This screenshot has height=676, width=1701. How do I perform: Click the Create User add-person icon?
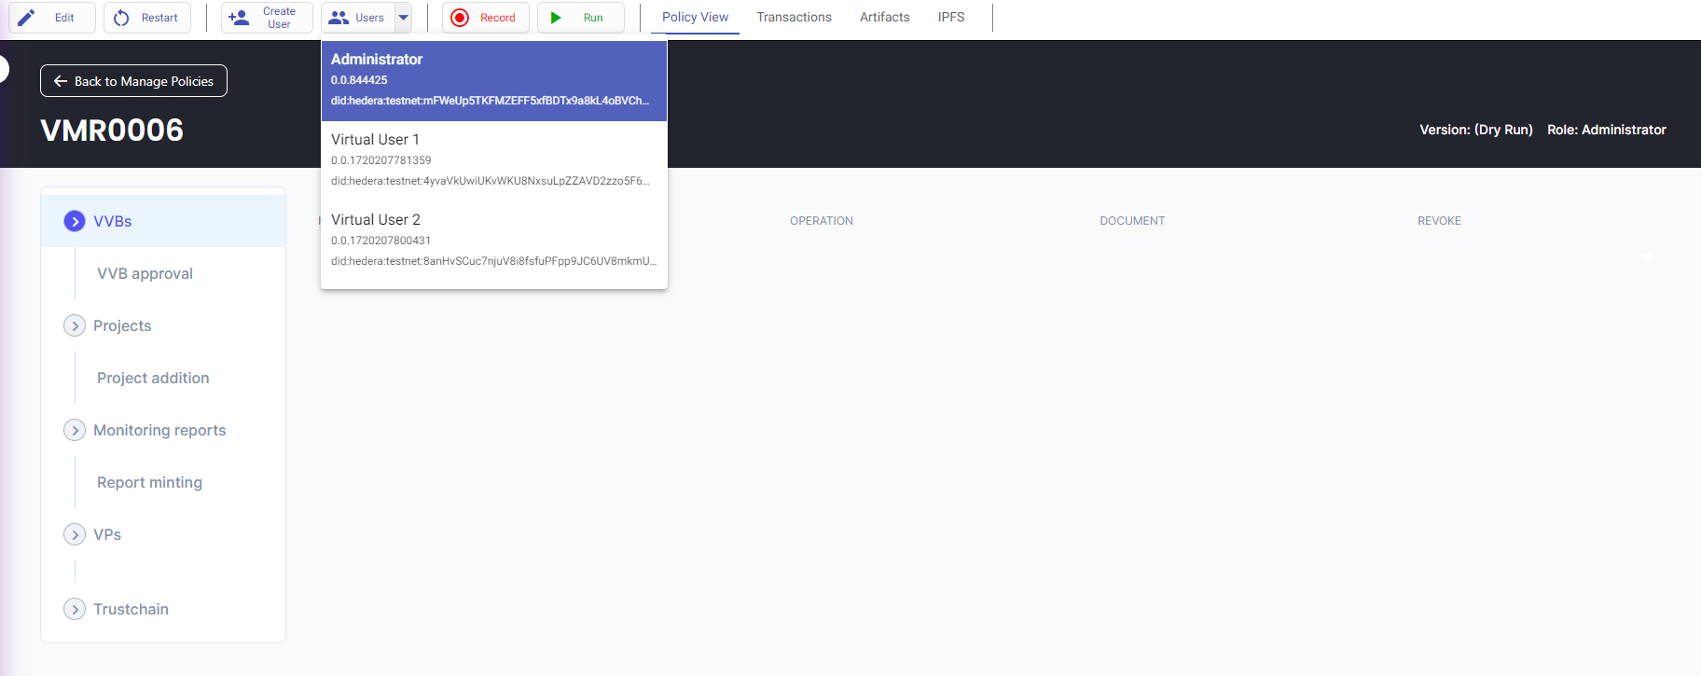point(239,18)
